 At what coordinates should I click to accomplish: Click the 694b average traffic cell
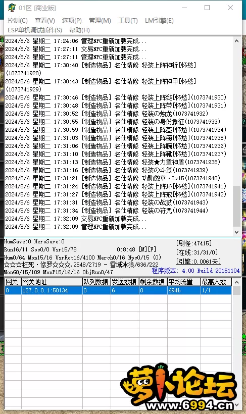point(184,290)
